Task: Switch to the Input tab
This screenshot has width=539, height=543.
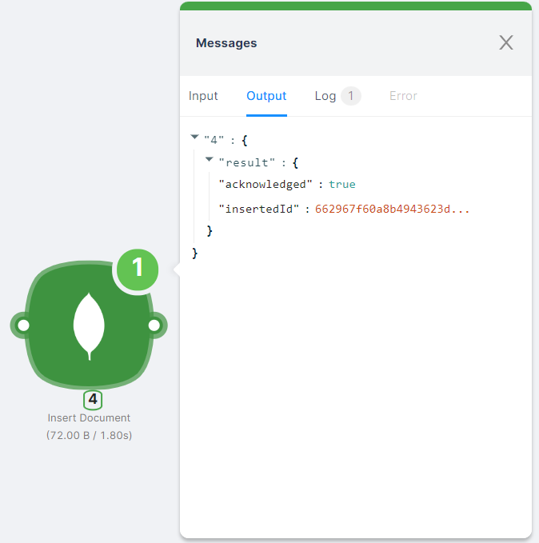Action: (x=203, y=96)
